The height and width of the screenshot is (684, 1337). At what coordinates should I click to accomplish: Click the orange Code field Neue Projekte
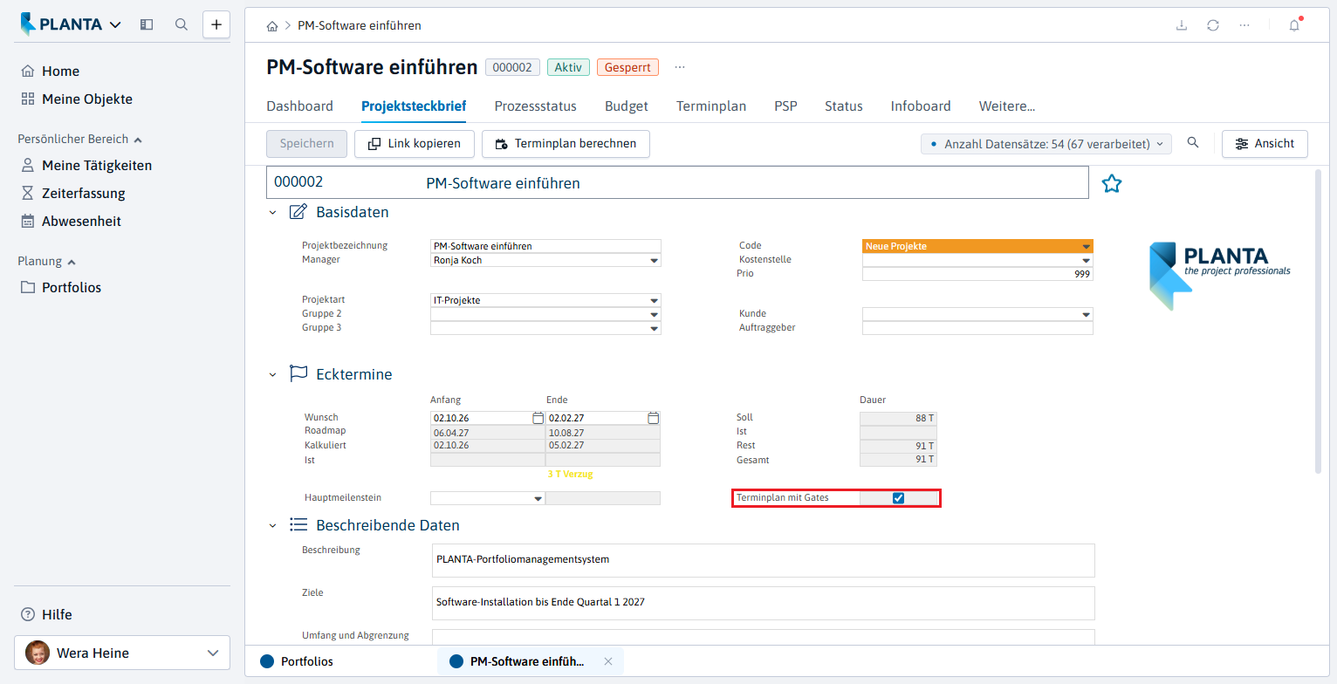tap(977, 246)
